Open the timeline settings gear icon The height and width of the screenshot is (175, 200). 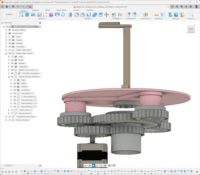click(x=197, y=172)
